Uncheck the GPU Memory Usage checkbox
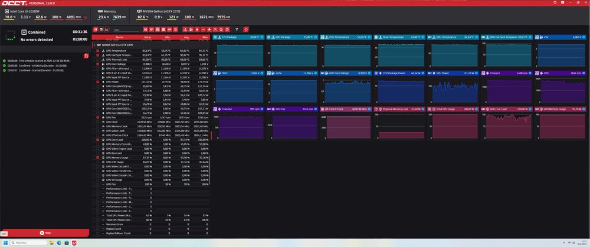 pos(98,158)
